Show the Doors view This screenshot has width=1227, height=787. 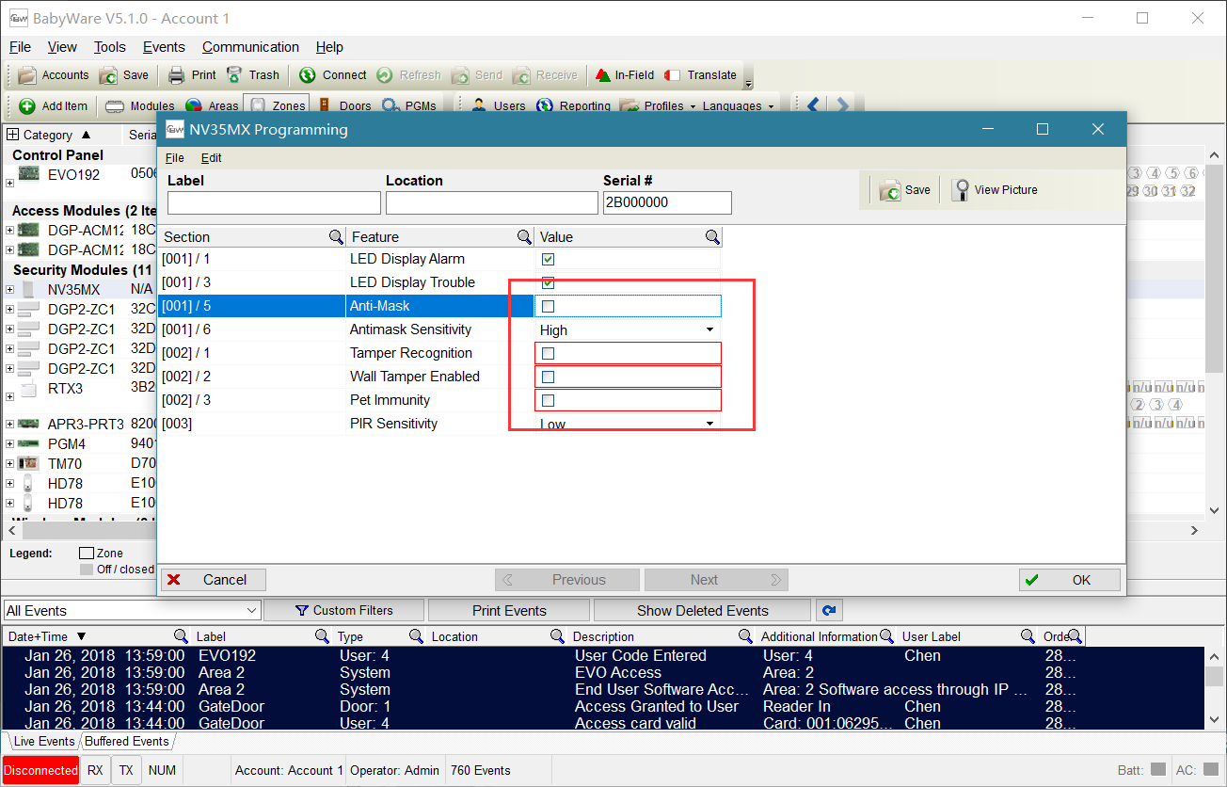pos(344,106)
